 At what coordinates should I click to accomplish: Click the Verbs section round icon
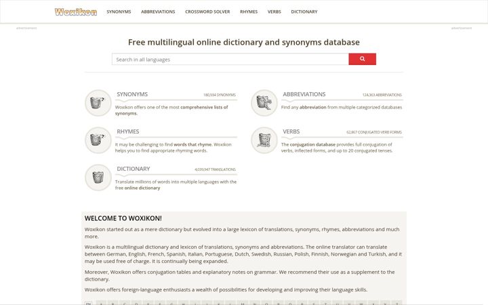tap(264, 140)
